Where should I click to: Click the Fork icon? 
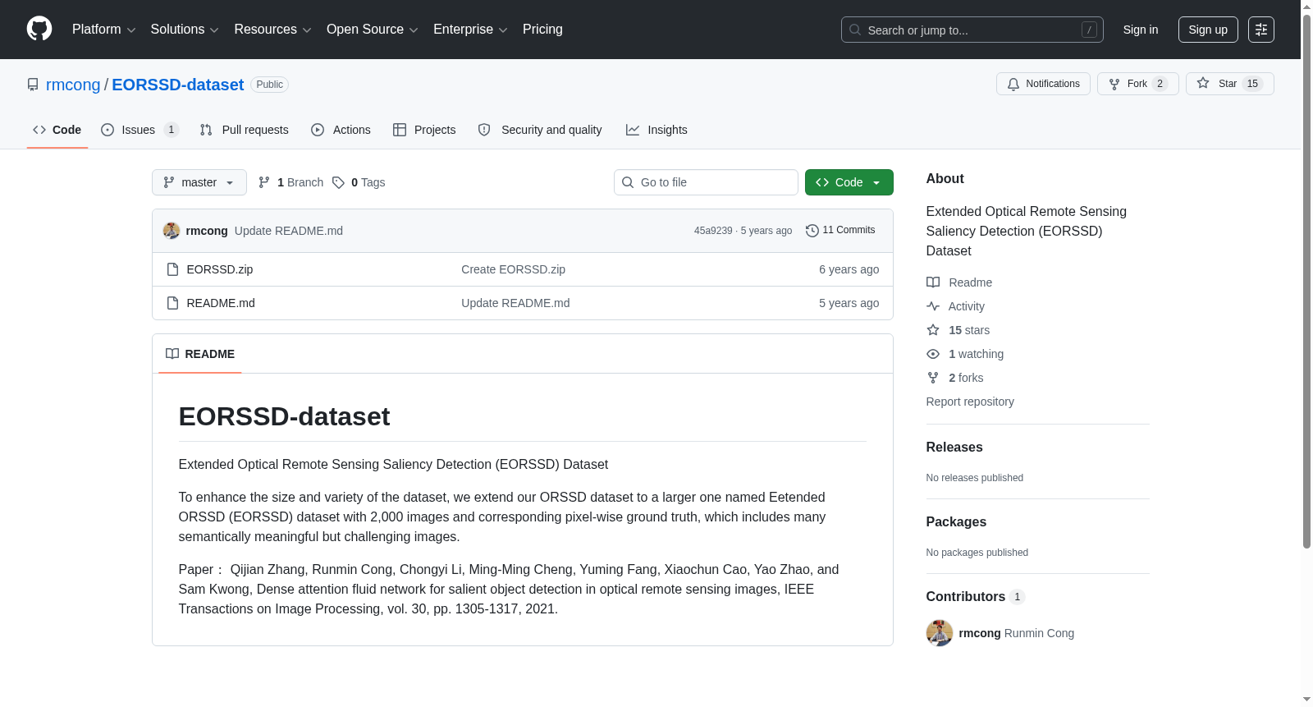coord(1114,84)
